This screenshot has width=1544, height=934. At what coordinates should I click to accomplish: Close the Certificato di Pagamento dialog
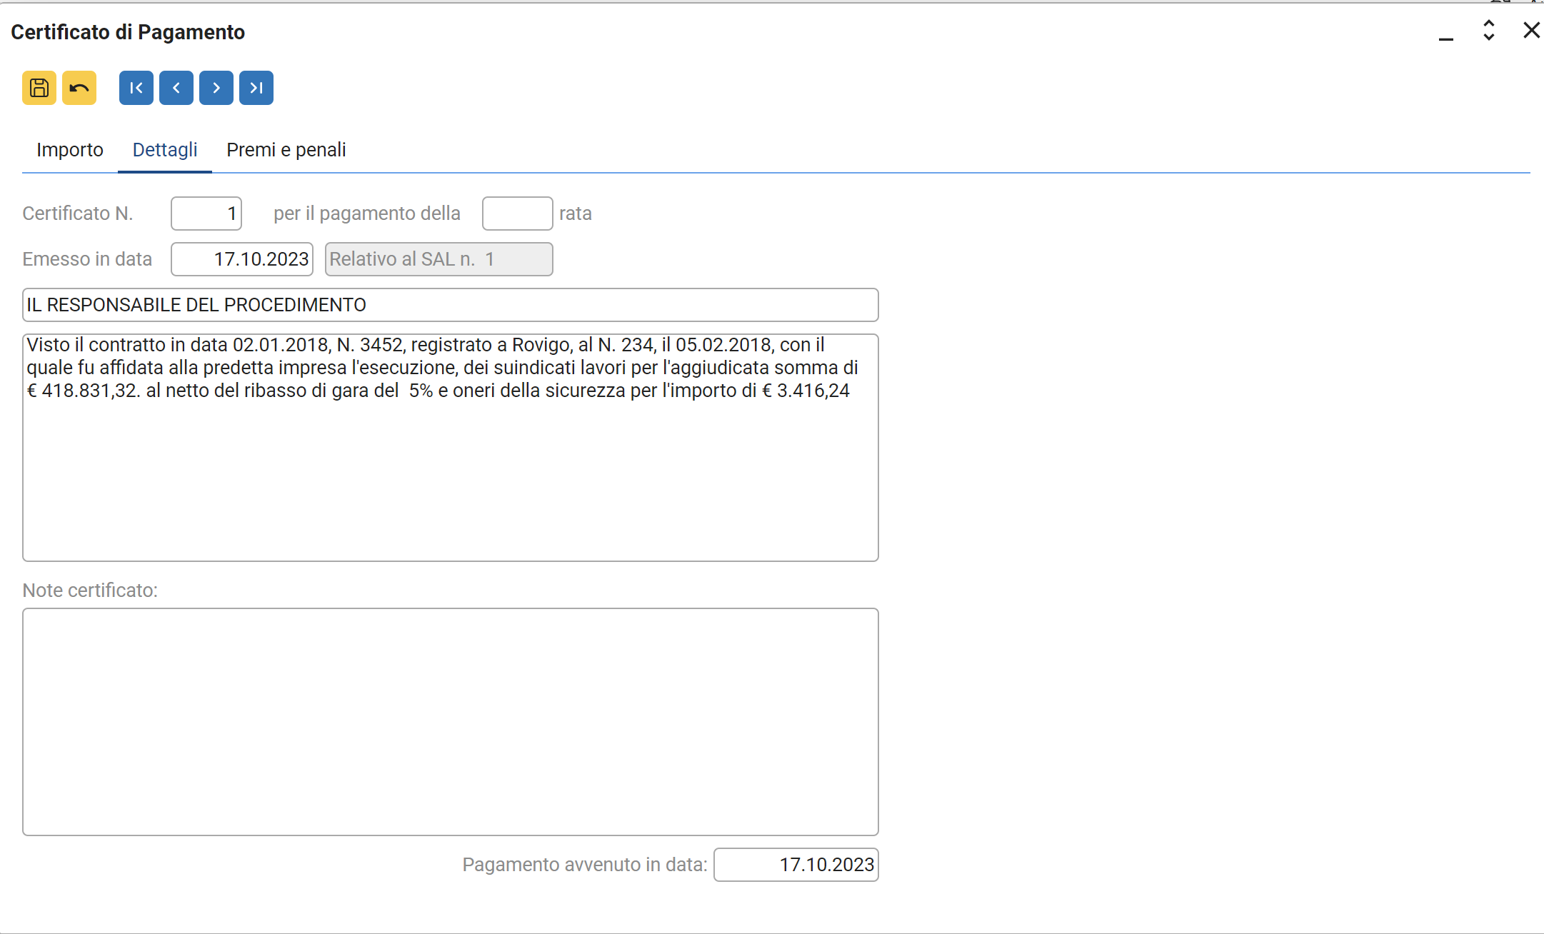click(1531, 31)
